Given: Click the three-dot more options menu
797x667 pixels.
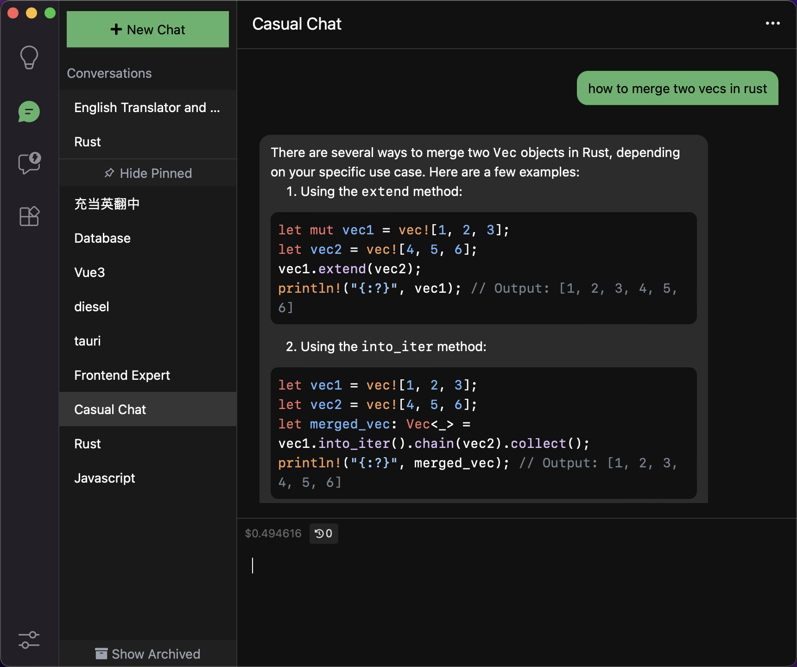Looking at the screenshot, I should coord(772,24).
